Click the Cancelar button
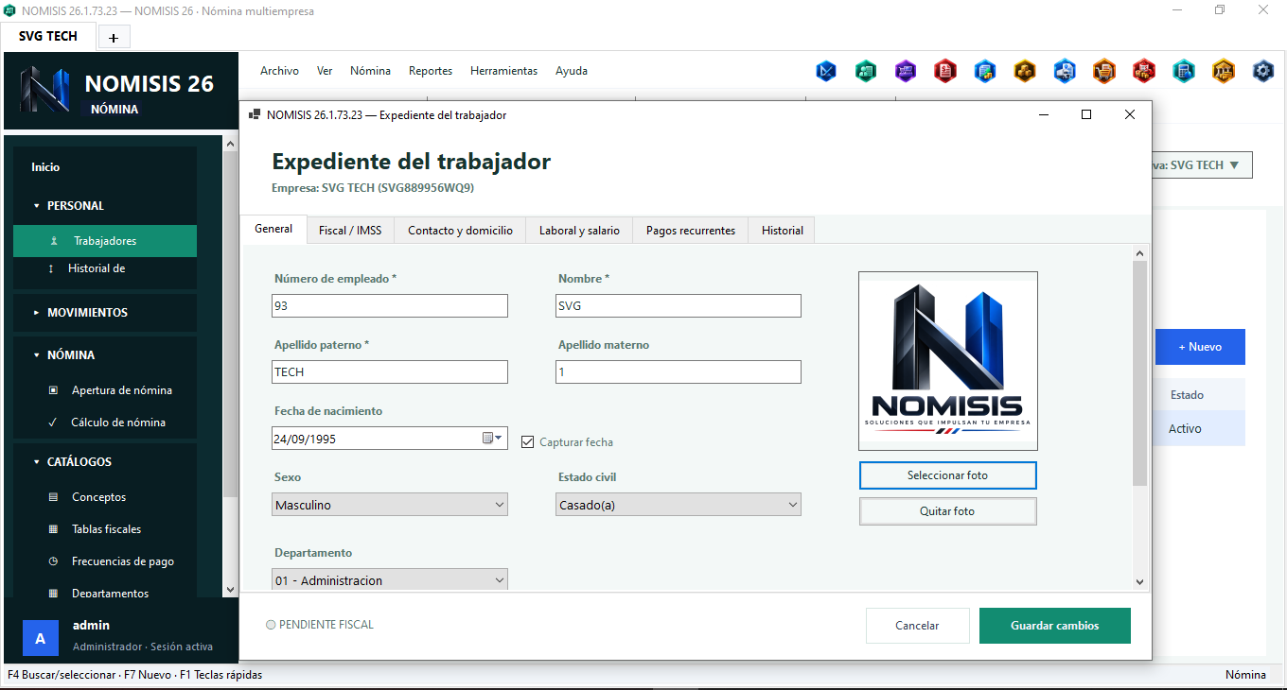The height and width of the screenshot is (690, 1287). (x=918, y=626)
